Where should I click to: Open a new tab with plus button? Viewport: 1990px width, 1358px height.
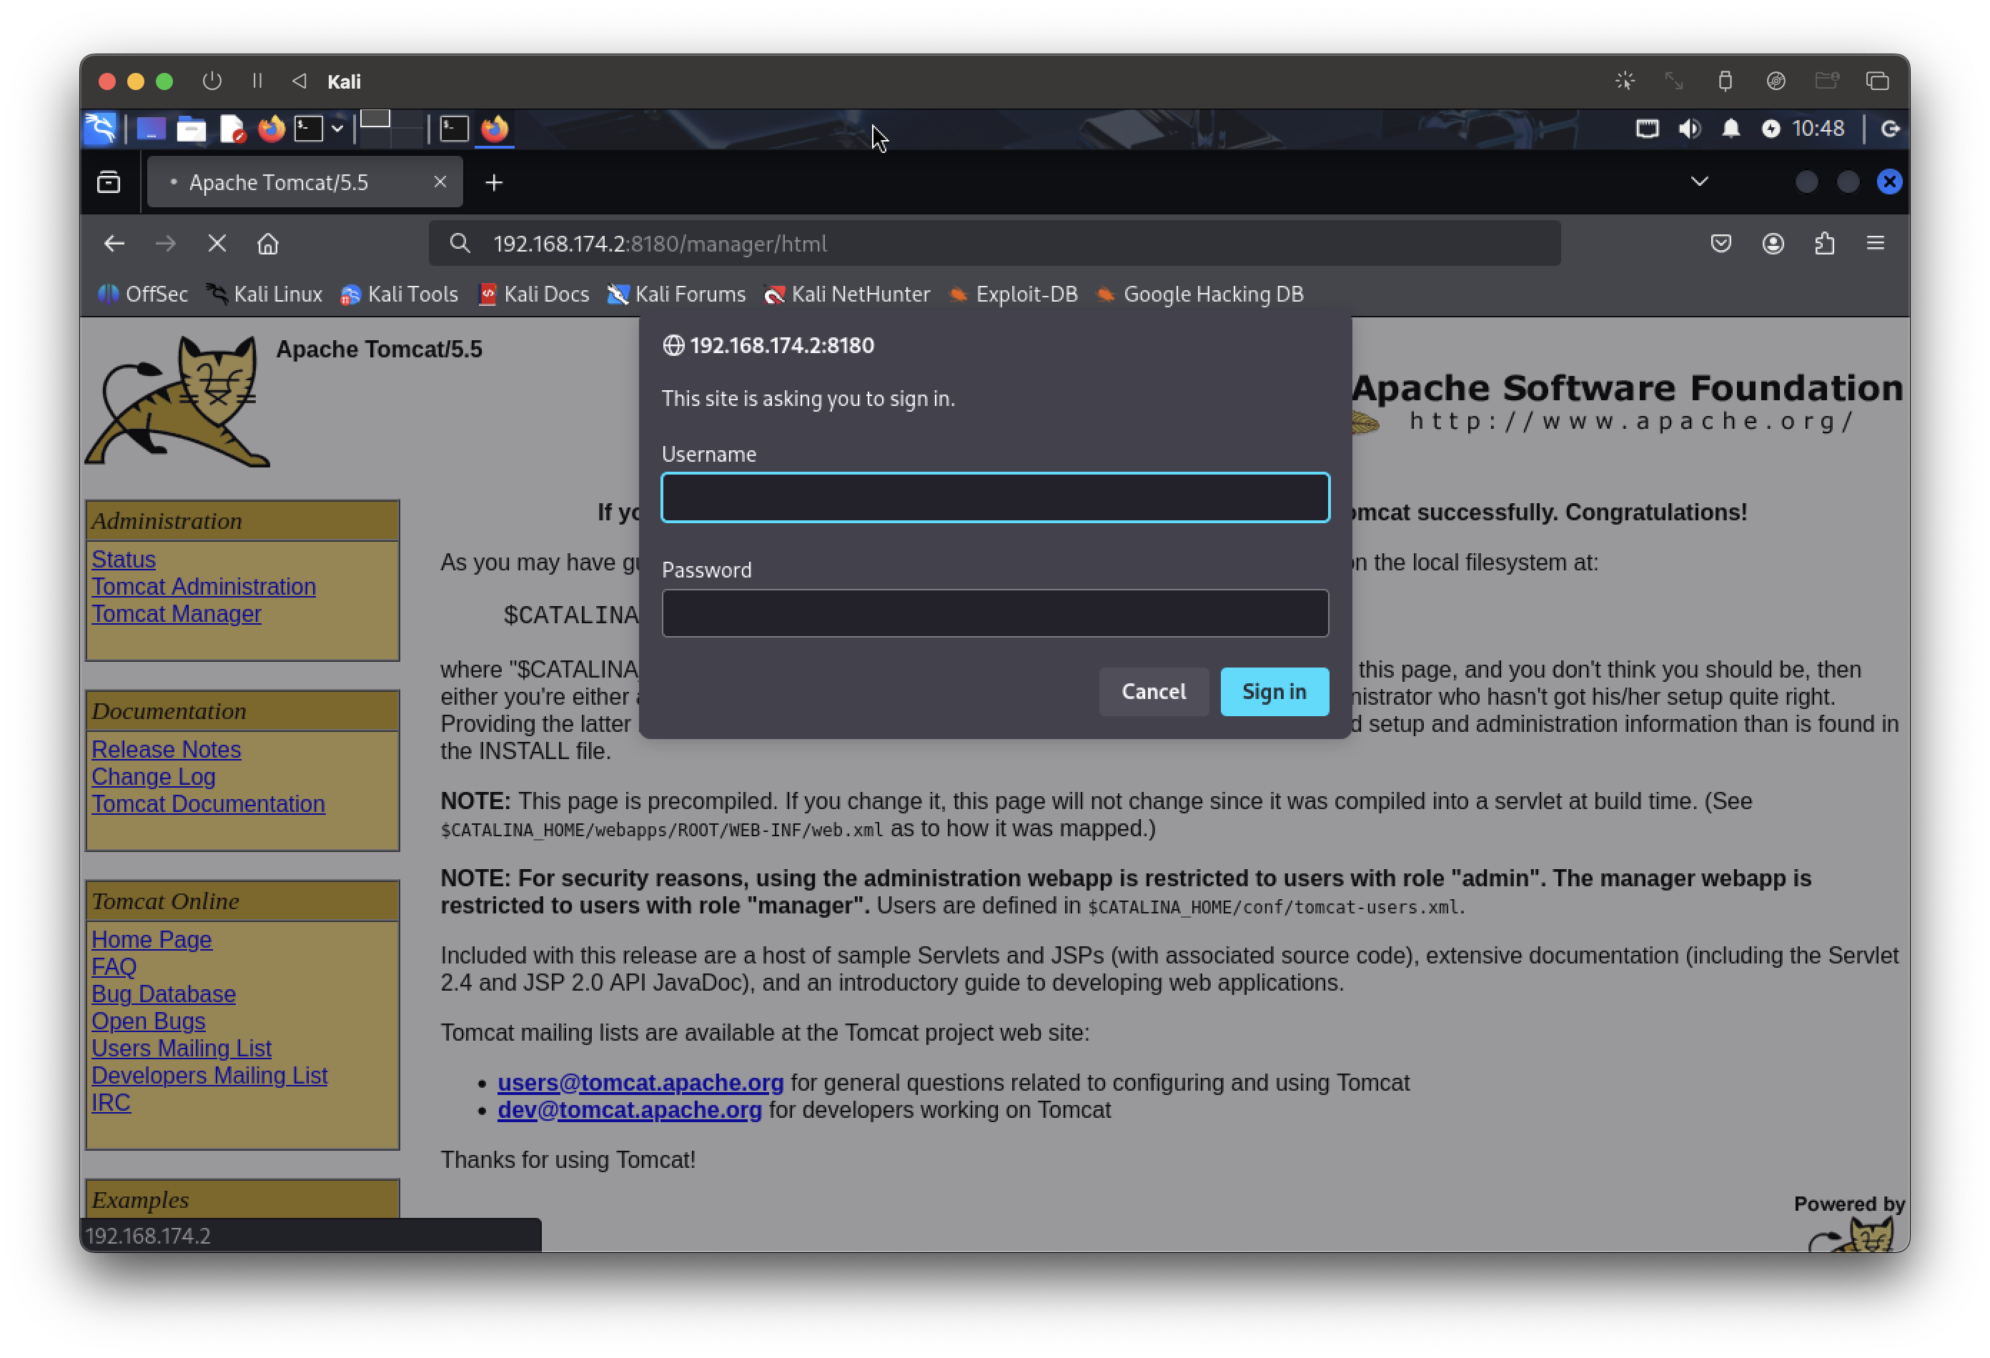[x=494, y=182]
